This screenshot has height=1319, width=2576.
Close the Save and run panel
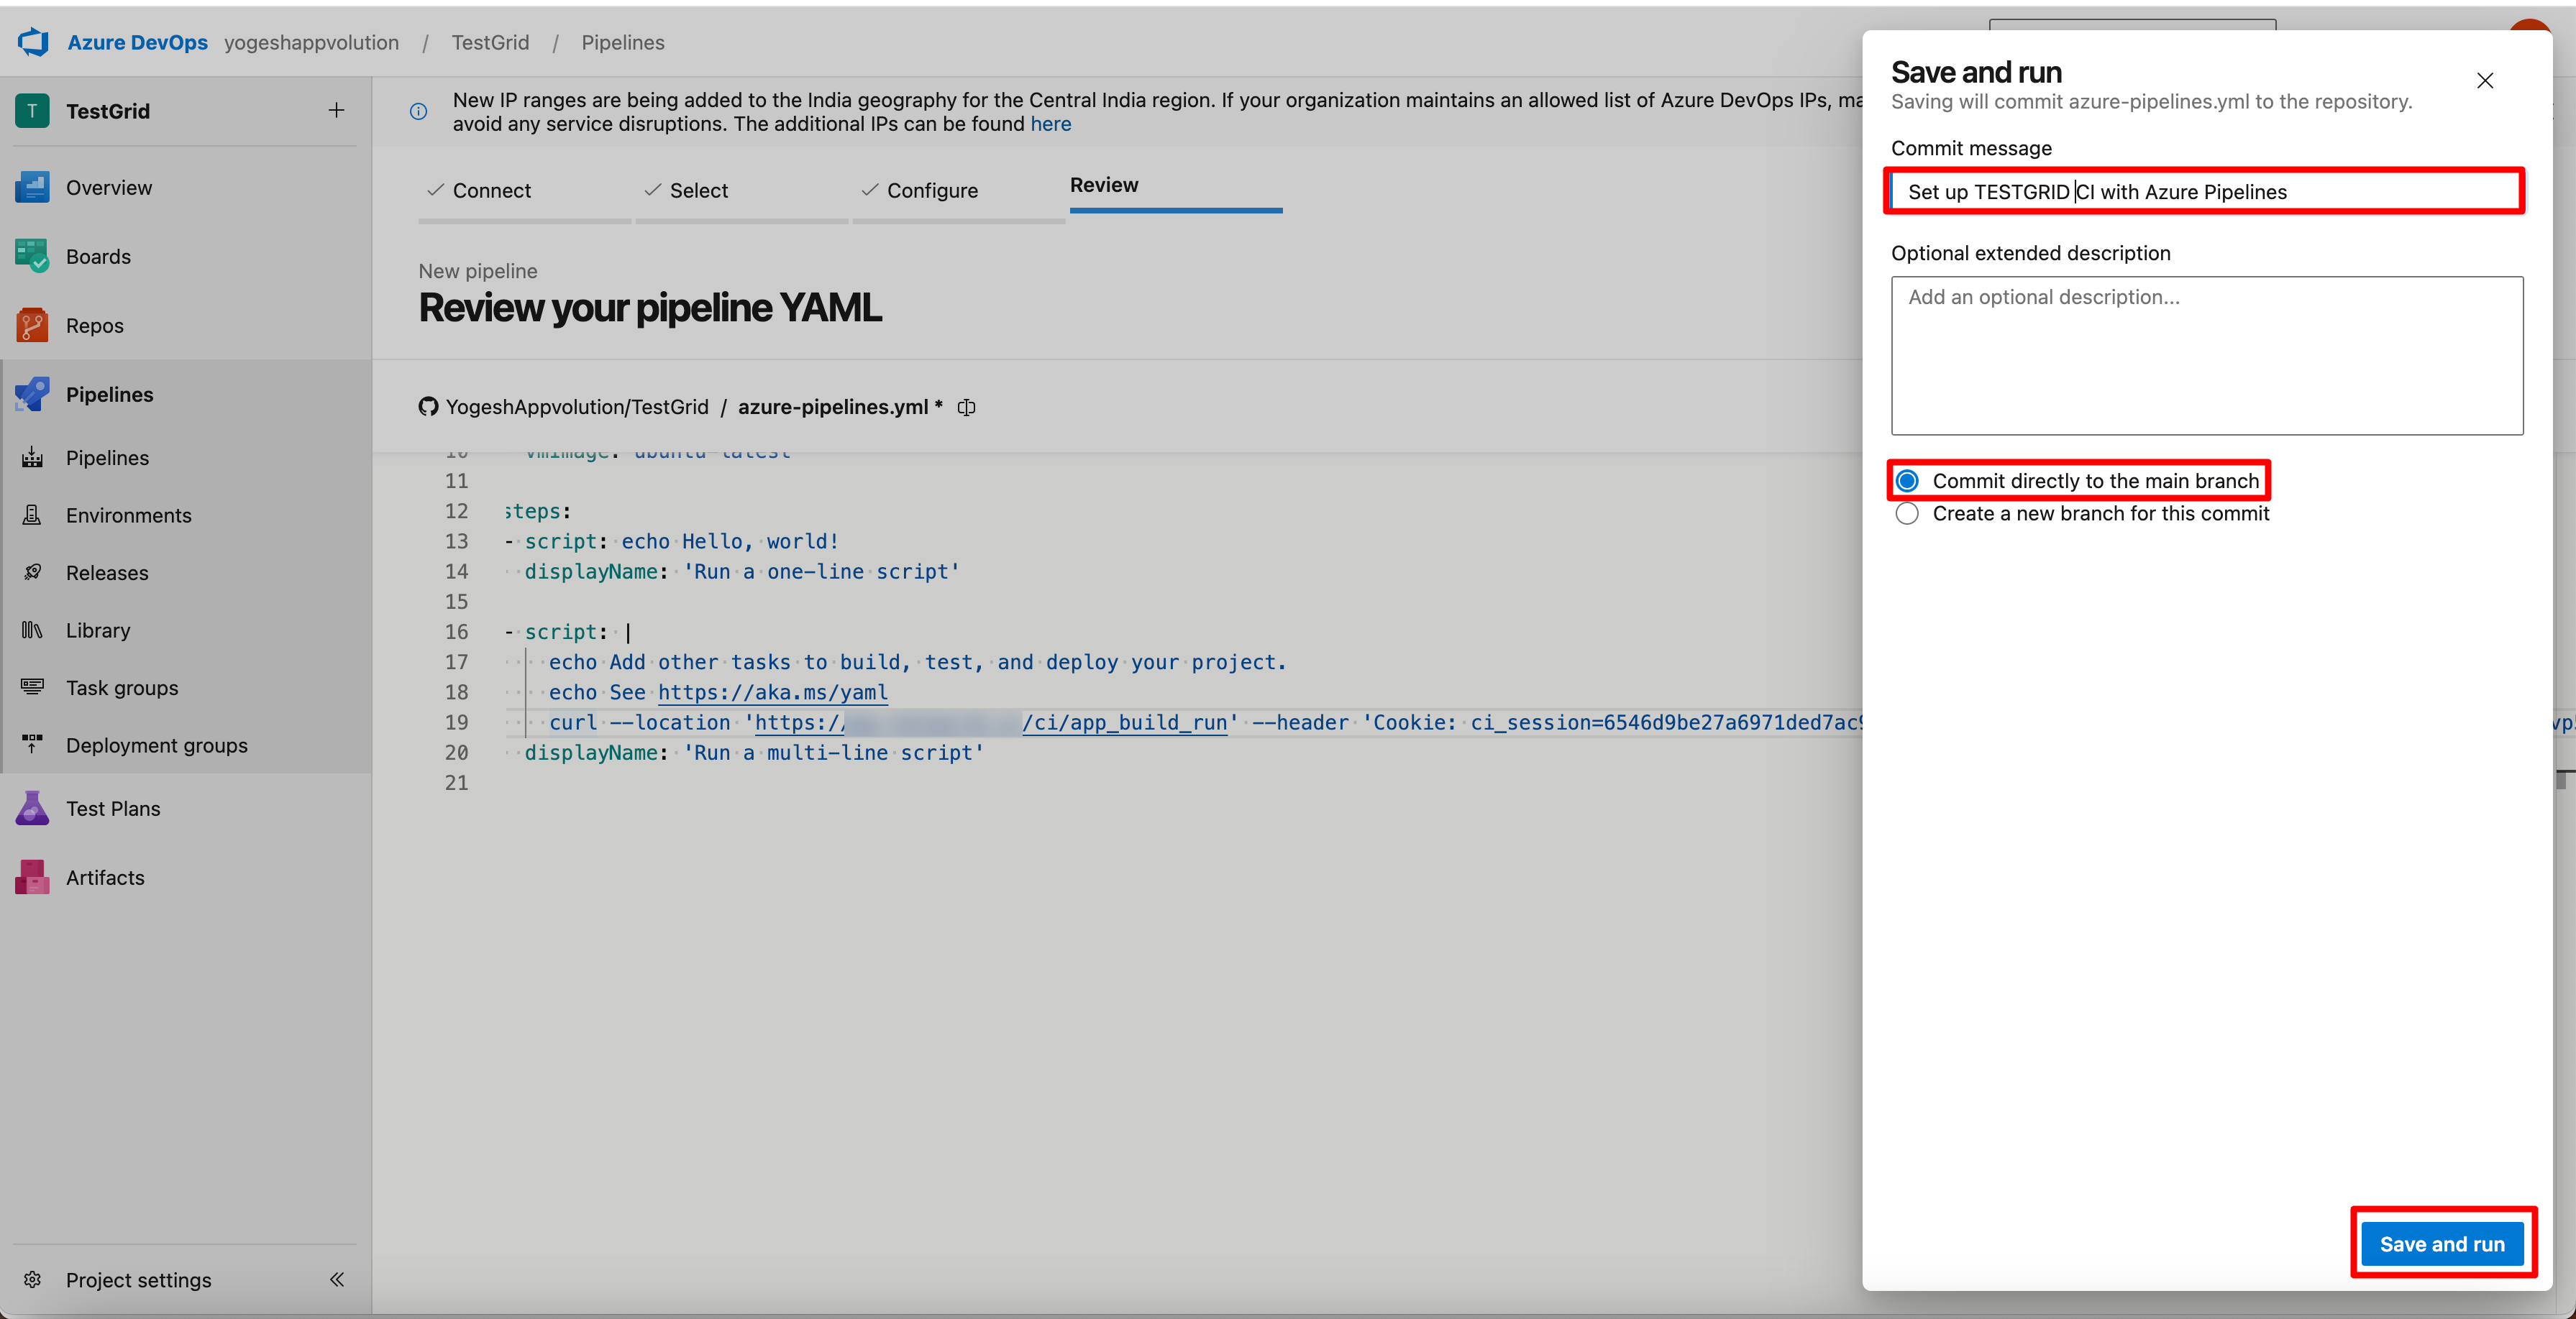tap(2485, 81)
